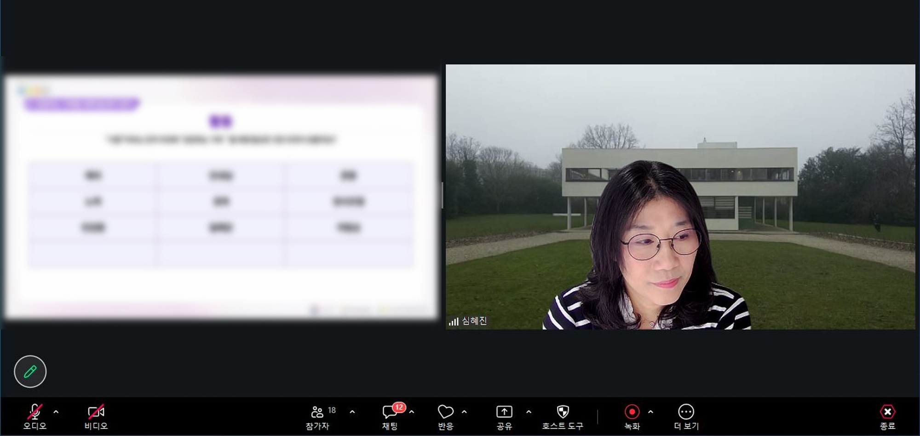Viewport: 920px width, 436px height.
Task: Open 호스트 도구 shield icon
Action: [x=563, y=416]
